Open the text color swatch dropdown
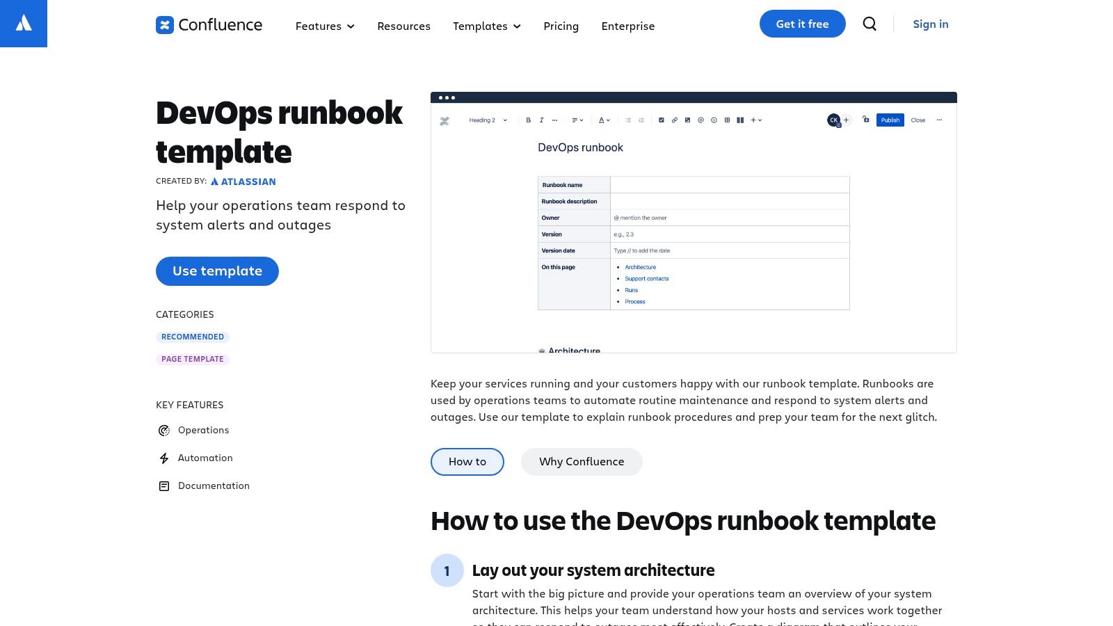This screenshot has height=626, width=1113. 602,120
